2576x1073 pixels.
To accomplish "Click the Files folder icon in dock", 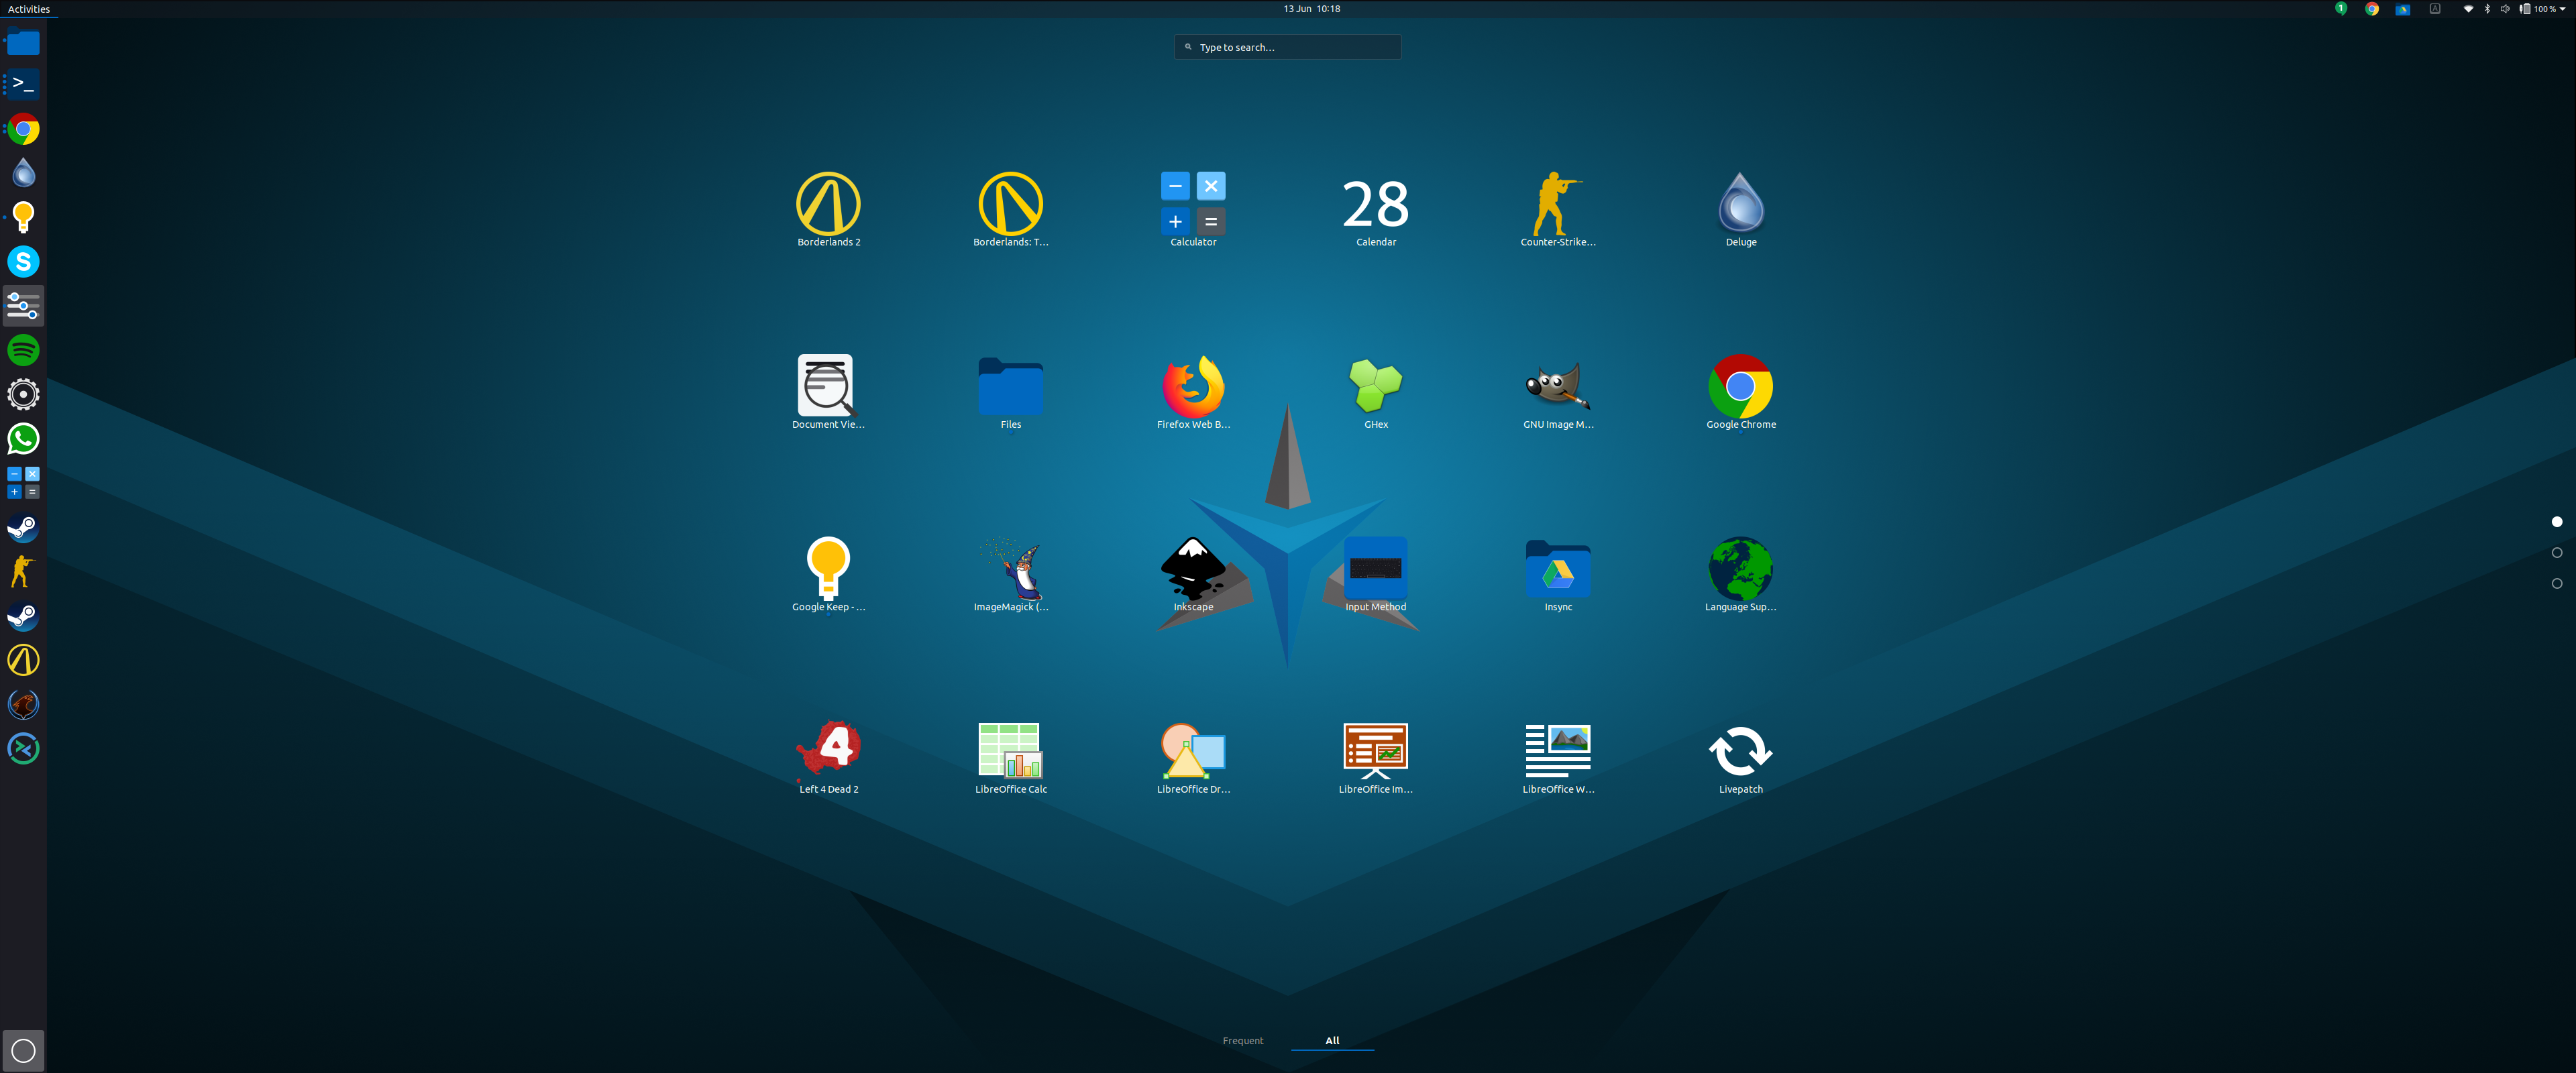I will click(23, 42).
